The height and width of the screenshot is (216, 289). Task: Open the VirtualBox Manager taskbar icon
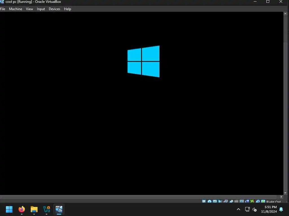coord(47,209)
